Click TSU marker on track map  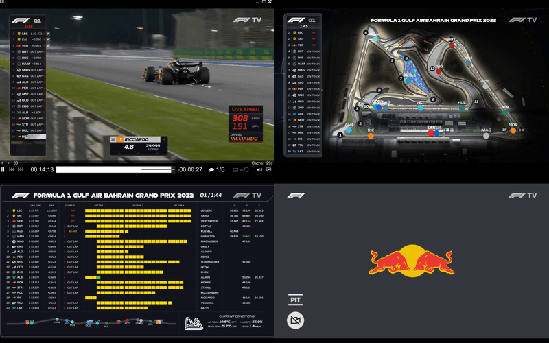pyautogui.click(x=469, y=63)
